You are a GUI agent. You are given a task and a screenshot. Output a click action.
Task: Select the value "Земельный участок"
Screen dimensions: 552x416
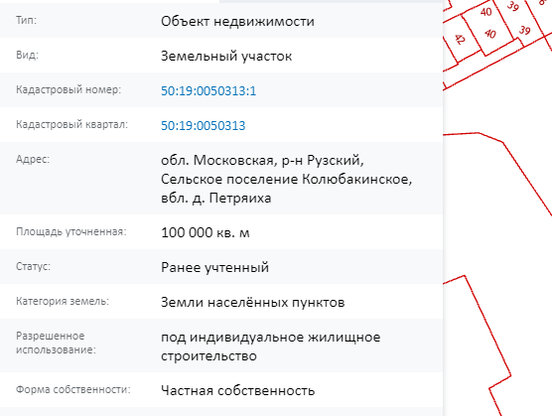coord(226,57)
